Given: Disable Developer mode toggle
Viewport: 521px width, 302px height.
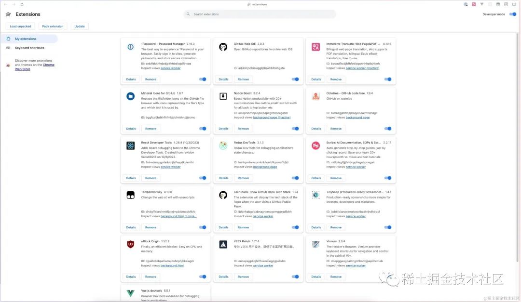Looking at the screenshot, I should tap(512, 14).
